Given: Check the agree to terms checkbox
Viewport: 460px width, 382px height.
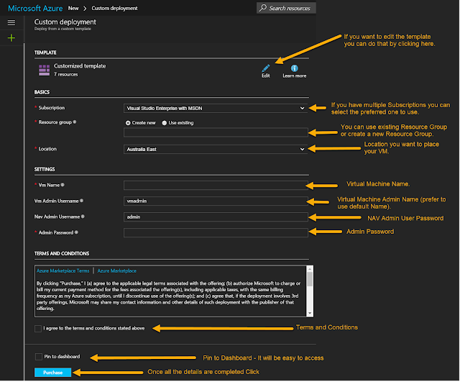Looking at the screenshot, I should click(37, 328).
